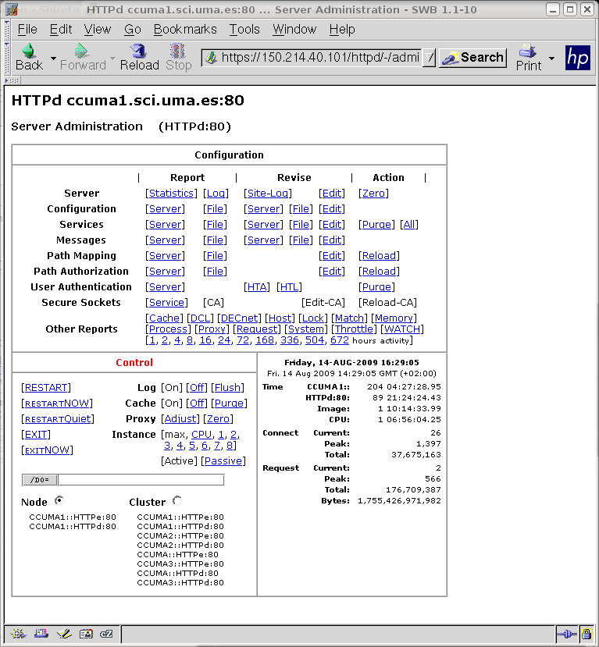Select the Cluster radio button

(177, 501)
